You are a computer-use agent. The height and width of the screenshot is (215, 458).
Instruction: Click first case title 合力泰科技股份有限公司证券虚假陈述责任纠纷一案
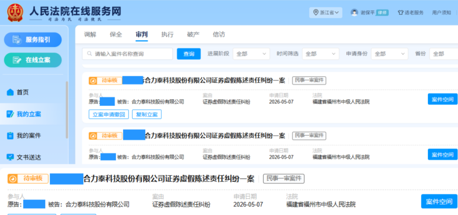pyautogui.click(x=215, y=80)
